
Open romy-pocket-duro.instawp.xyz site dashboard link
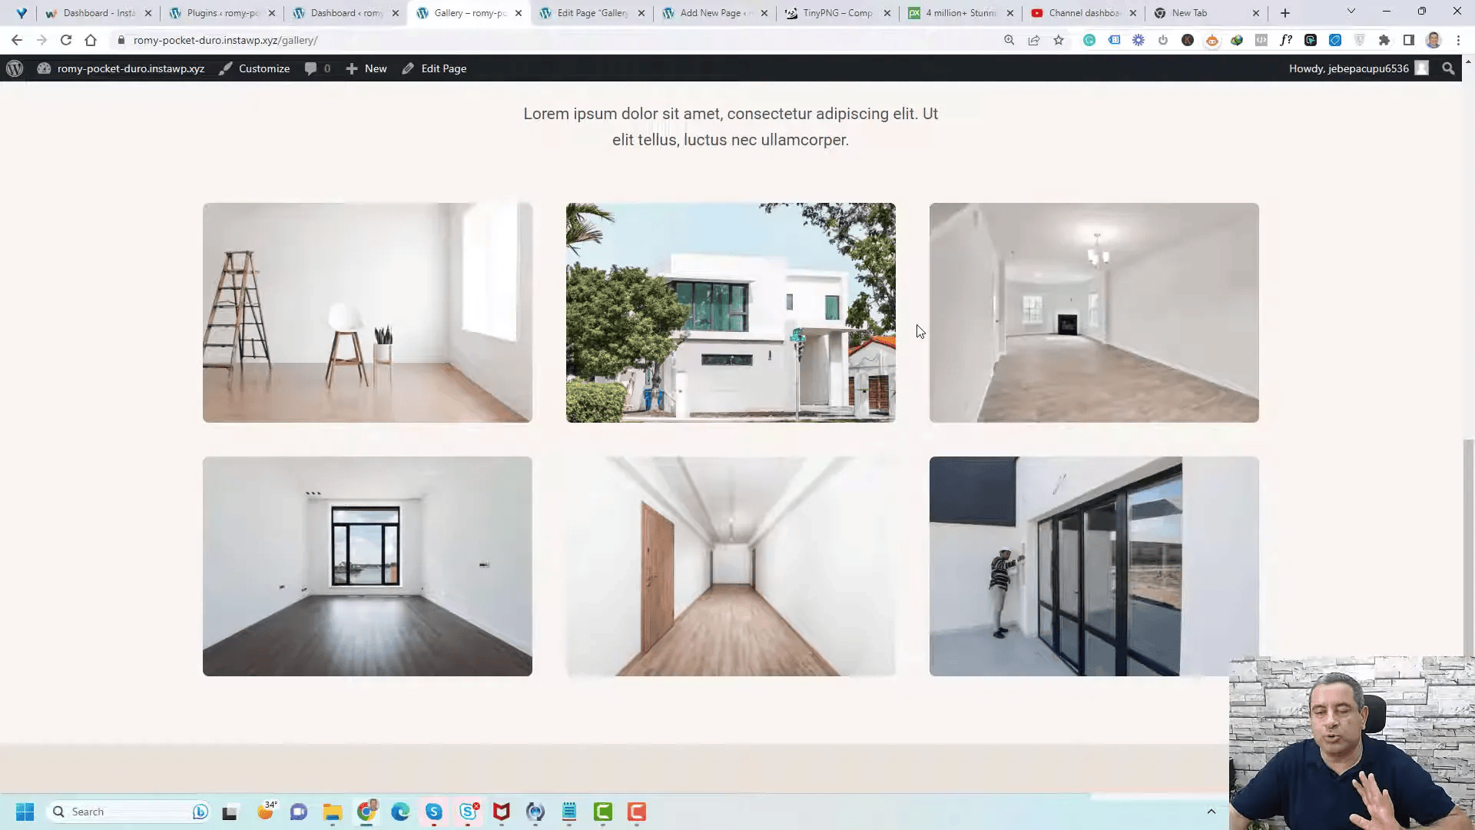(x=121, y=68)
